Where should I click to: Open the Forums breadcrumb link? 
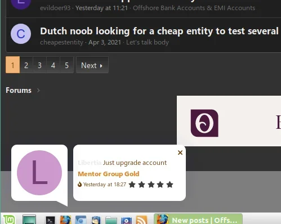19,90
